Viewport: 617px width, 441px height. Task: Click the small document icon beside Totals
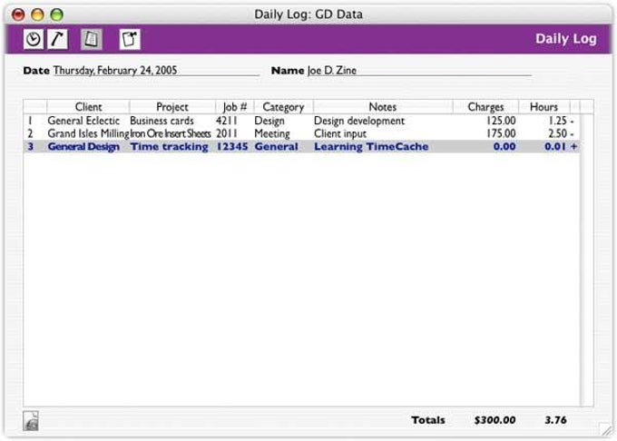pos(31,420)
